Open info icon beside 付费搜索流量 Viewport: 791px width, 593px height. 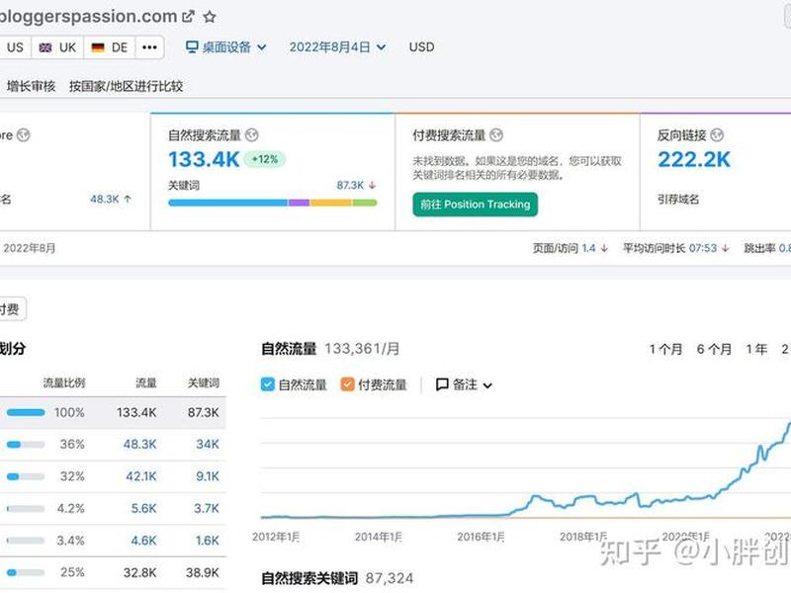496,135
